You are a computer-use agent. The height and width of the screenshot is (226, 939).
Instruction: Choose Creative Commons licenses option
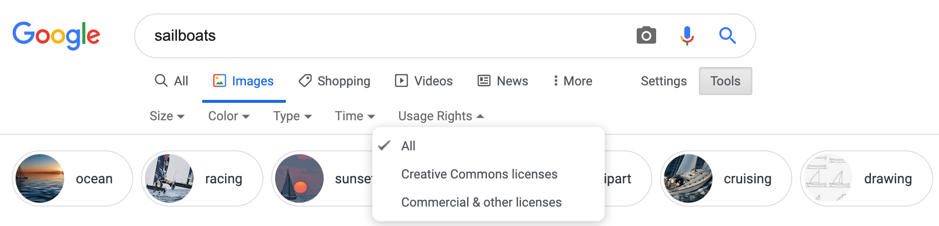(x=479, y=174)
